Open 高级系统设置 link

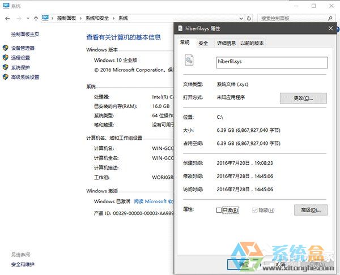(x=25, y=77)
